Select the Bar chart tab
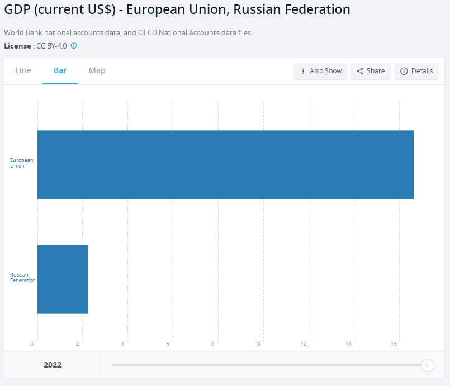 point(60,71)
